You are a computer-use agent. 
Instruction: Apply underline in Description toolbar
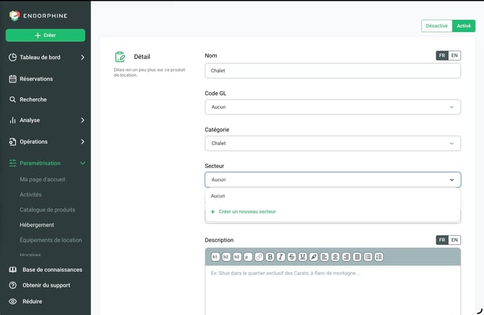pyautogui.click(x=303, y=257)
